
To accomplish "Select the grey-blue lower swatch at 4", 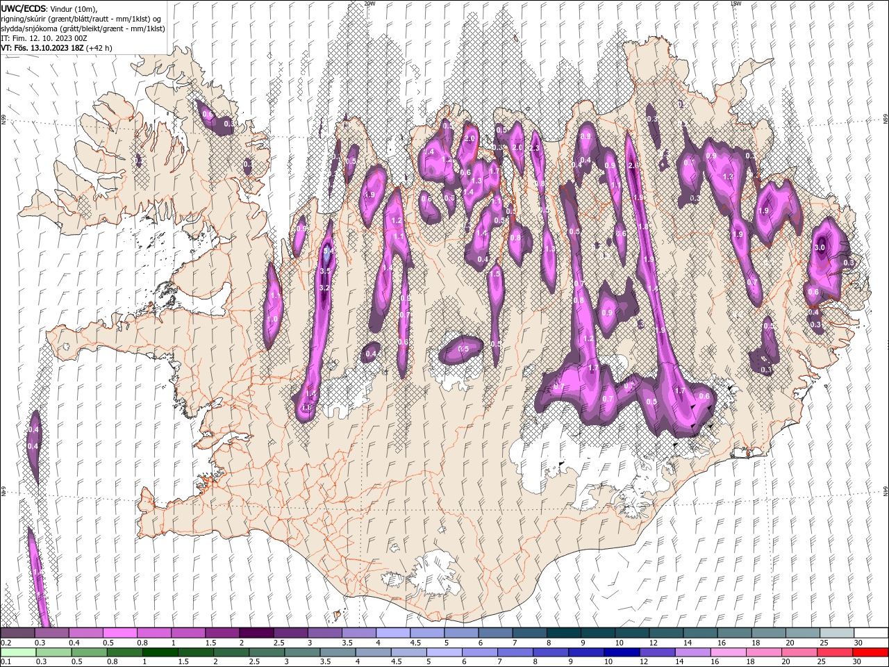I will (373, 652).
